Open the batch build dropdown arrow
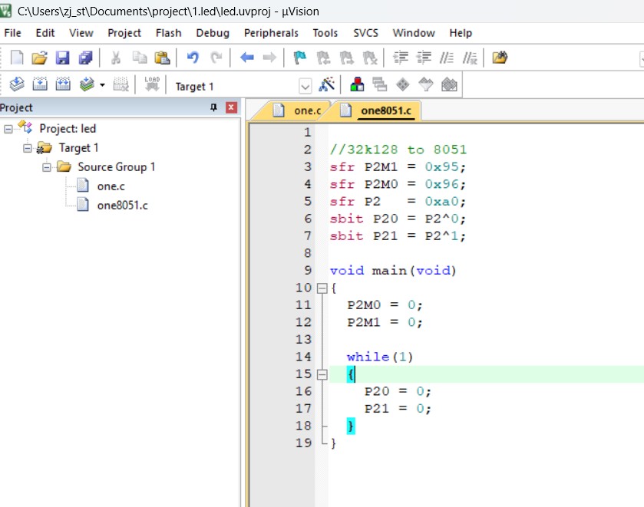 [102, 85]
